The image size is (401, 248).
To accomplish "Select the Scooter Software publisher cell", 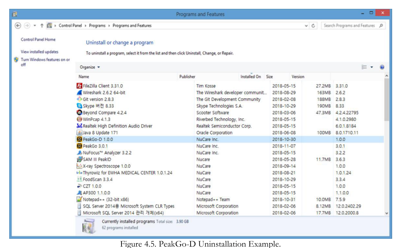I will (x=213, y=113).
